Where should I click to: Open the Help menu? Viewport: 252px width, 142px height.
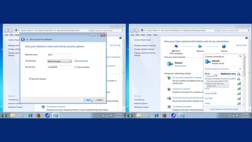pyautogui.click(x=155, y=35)
